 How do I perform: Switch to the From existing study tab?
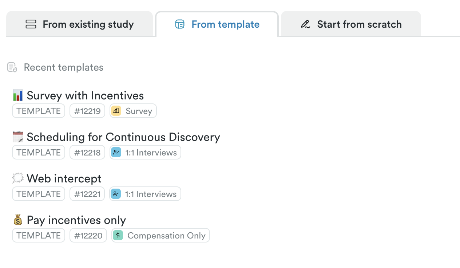click(80, 24)
